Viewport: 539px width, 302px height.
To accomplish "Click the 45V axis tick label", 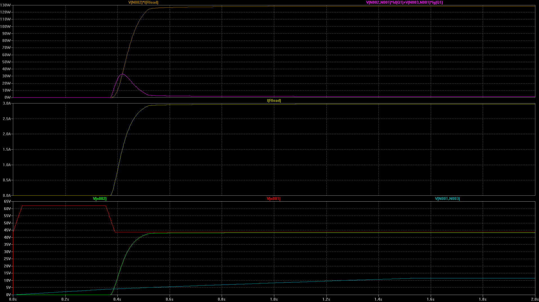I will tap(7, 230).
